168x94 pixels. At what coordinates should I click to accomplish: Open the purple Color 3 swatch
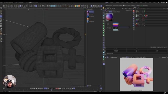[115, 26]
